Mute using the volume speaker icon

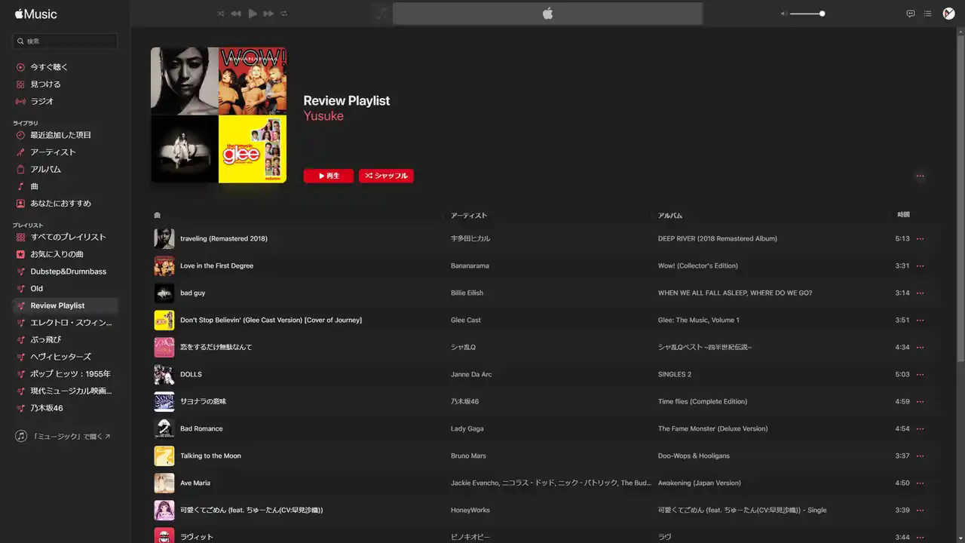[784, 14]
